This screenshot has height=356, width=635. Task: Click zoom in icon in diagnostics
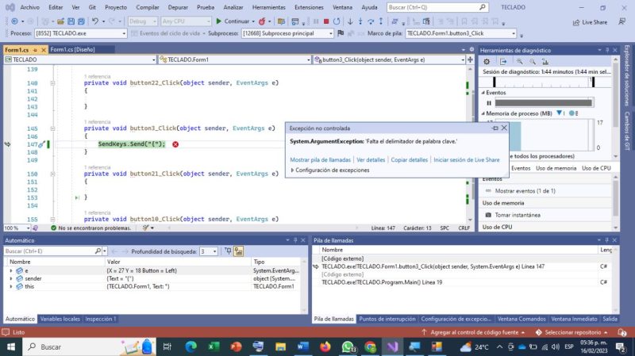(518, 61)
